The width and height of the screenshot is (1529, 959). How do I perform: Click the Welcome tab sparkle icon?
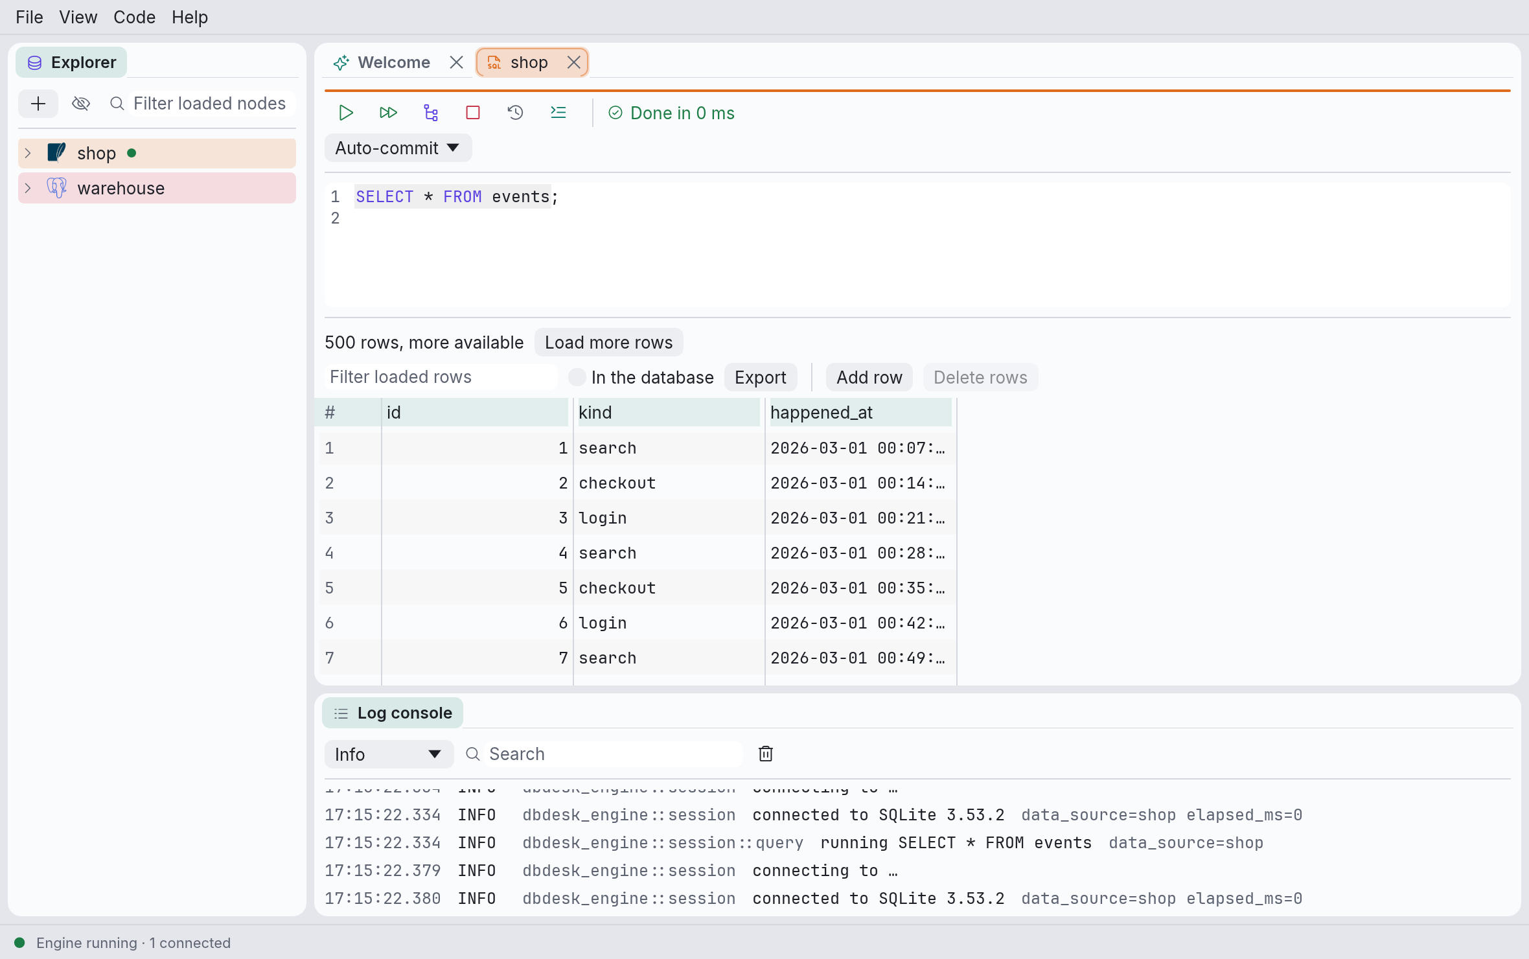point(341,63)
